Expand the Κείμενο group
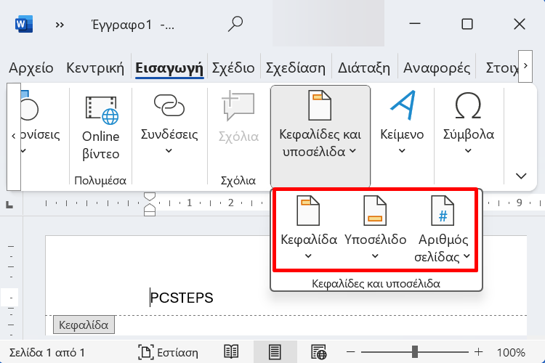This screenshot has width=545, height=363. click(402, 122)
